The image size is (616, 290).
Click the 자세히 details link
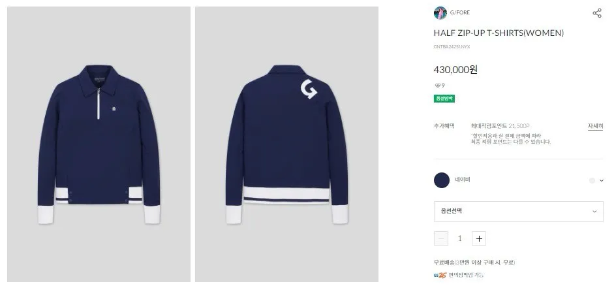[595, 126]
